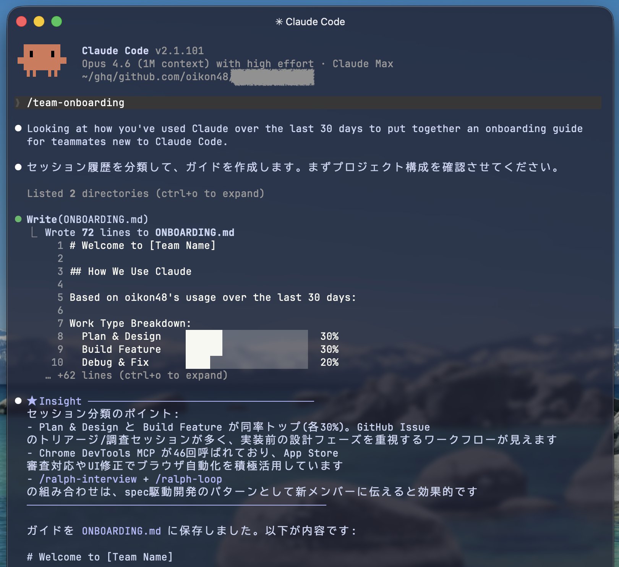
Task: Click the 30% value on Build Feature row
Action: [x=329, y=349]
